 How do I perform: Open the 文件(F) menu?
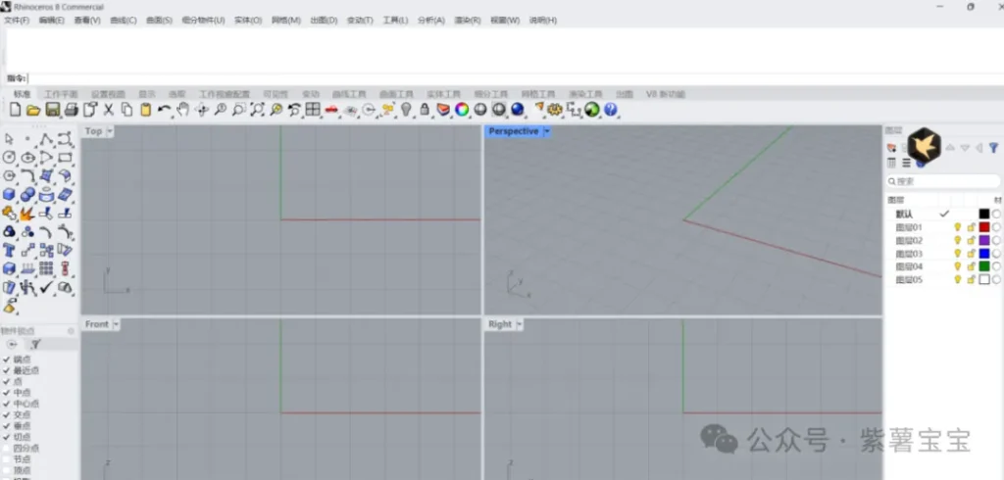pos(17,20)
